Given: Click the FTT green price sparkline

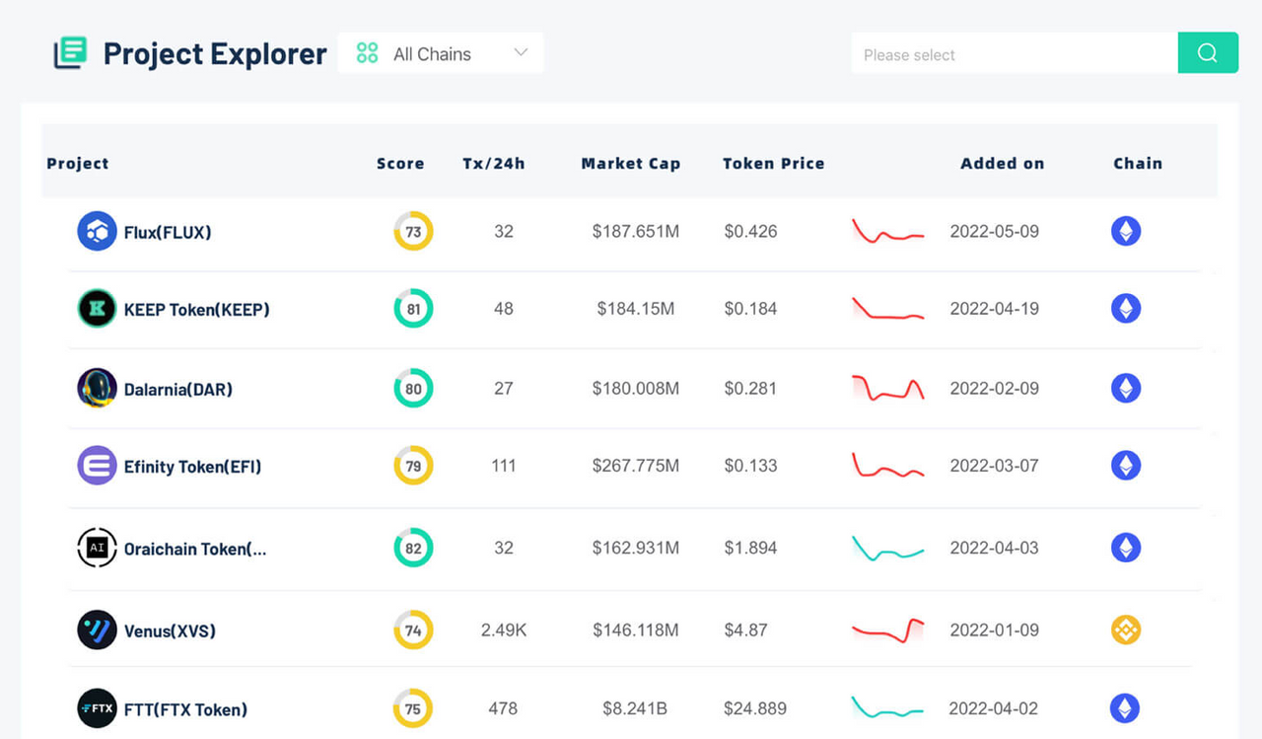Looking at the screenshot, I should [x=888, y=707].
